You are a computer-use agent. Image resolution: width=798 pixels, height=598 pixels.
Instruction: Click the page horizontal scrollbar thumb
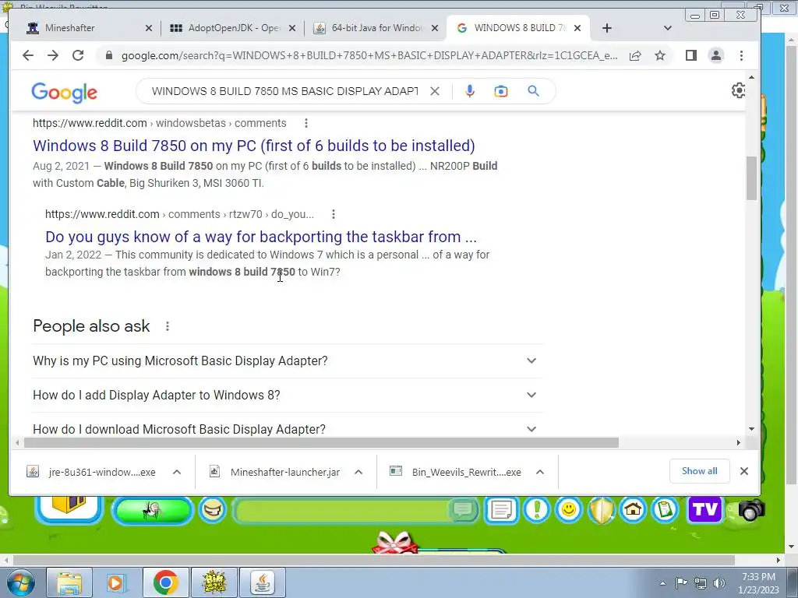click(x=321, y=442)
